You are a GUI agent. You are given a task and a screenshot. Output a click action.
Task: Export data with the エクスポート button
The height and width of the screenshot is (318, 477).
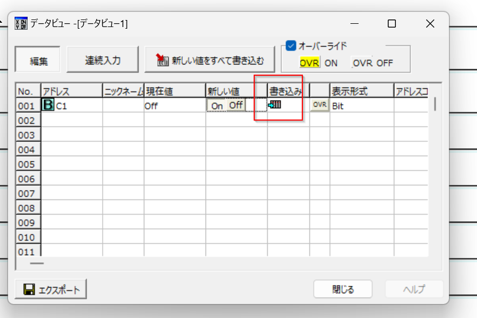[x=51, y=289]
